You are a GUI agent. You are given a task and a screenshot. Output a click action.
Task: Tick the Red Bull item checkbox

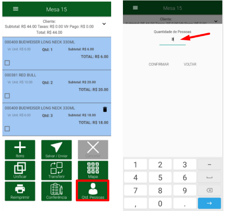point(7,96)
